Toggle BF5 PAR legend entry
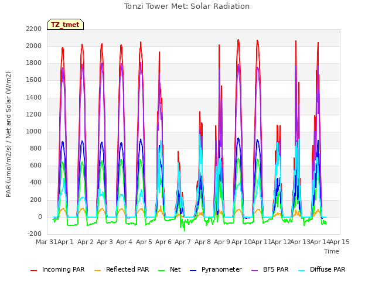 (270, 269)
